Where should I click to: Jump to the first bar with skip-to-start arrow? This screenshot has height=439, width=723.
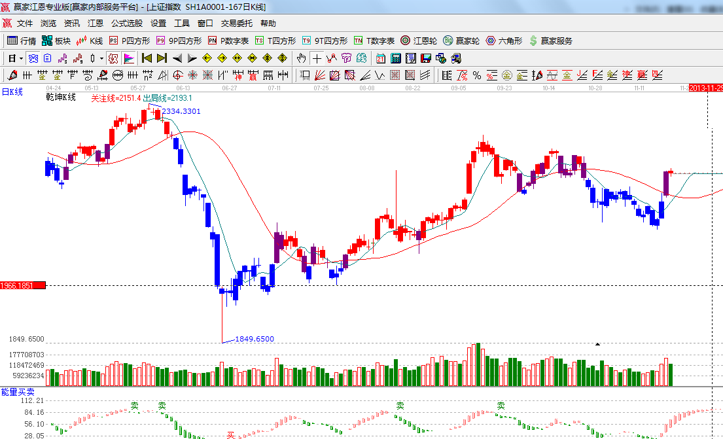pyautogui.click(x=147, y=58)
